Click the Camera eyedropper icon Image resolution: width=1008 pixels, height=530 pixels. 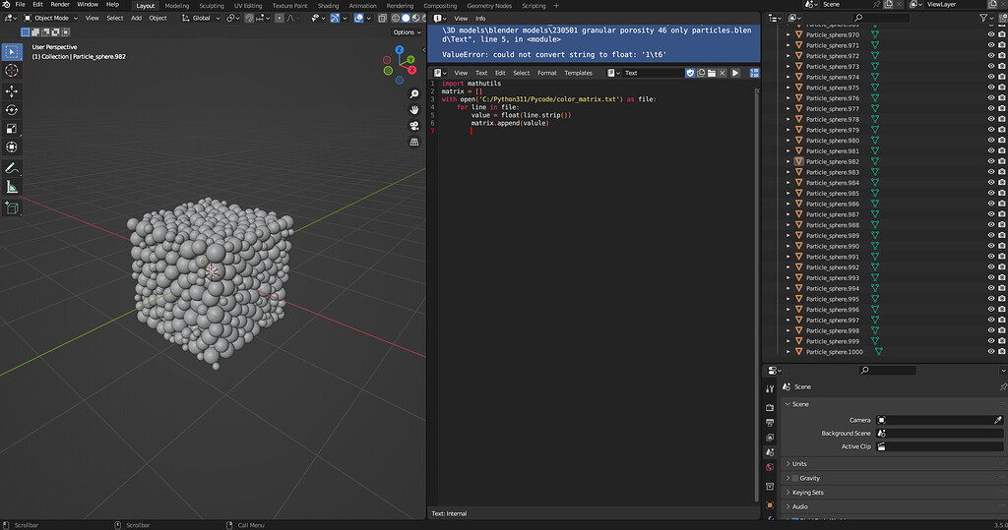998,420
